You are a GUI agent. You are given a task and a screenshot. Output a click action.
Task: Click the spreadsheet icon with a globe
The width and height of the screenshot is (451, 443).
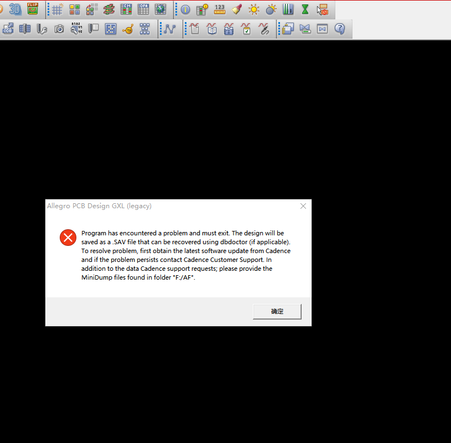tap(160, 9)
